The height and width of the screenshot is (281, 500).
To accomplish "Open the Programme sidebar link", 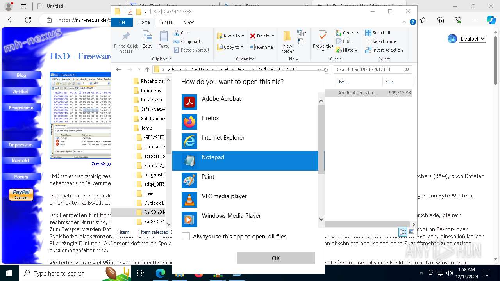I will 21,108.
